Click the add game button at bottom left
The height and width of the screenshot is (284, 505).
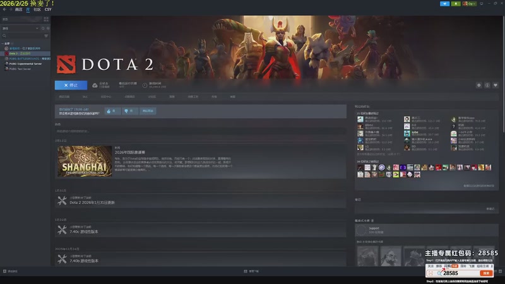(x=10, y=271)
